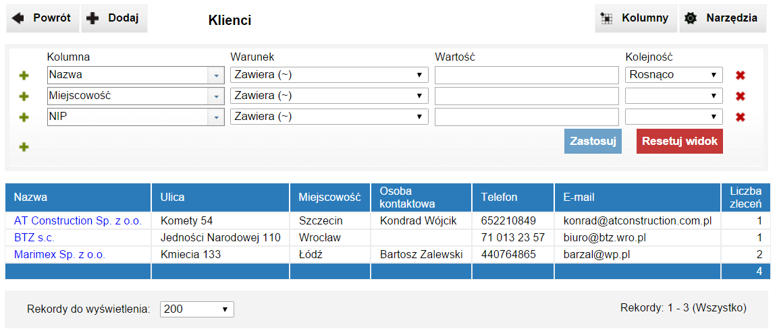Click the Dodaj button to add client
The height and width of the screenshot is (335, 777).
coord(114,18)
